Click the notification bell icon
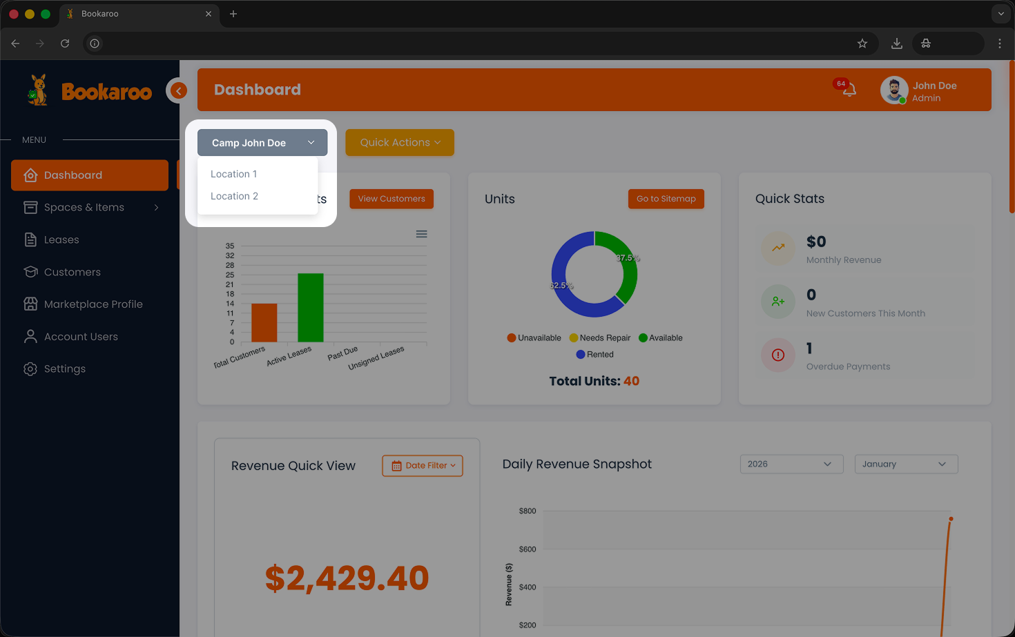1015x637 pixels. (x=849, y=90)
